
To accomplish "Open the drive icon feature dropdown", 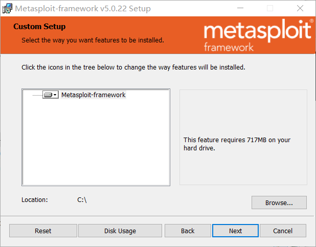I will (x=50, y=95).
